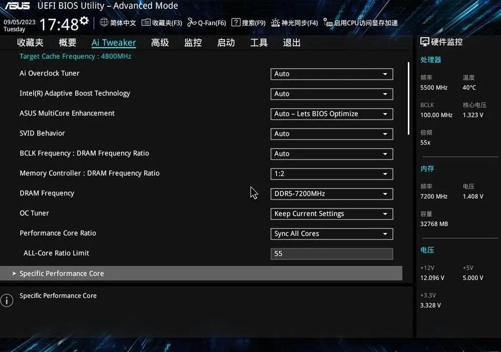Click the 32768 MB capacity value
Screen dimensions: 501x352
click(x=434, y=224)
